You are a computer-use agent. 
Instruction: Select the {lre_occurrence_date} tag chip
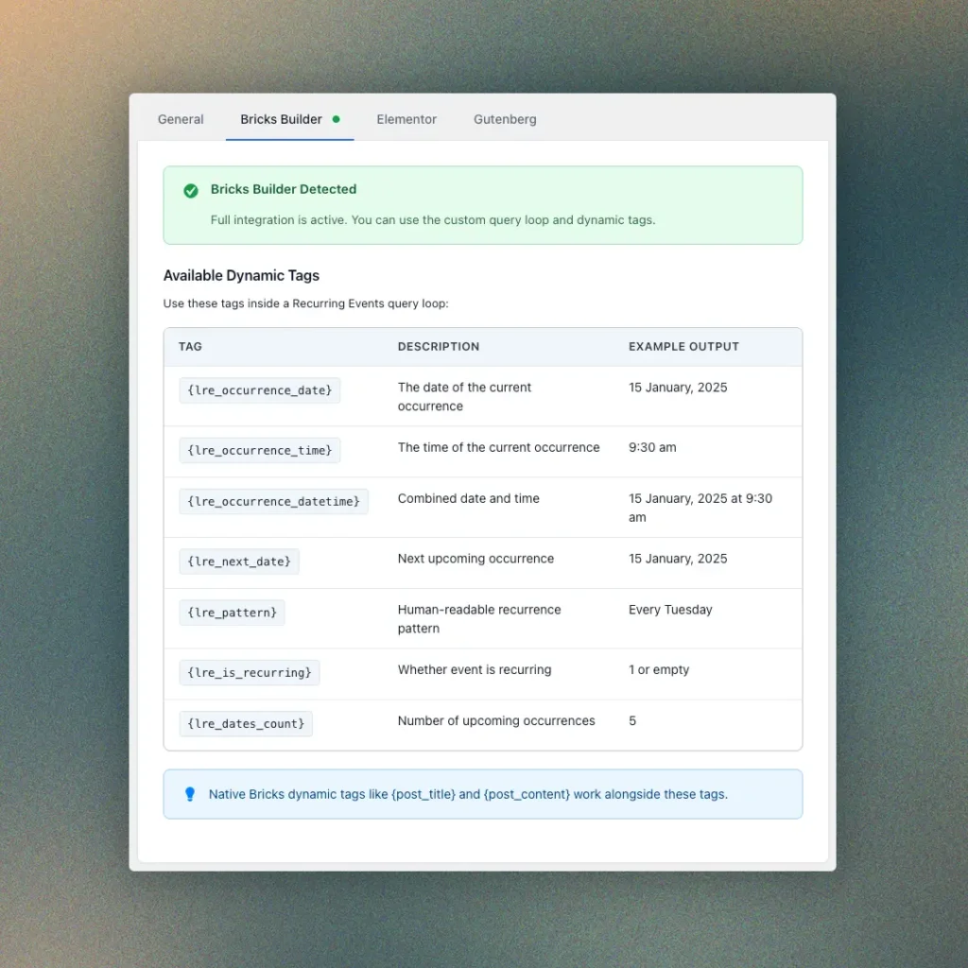point(259,390)
